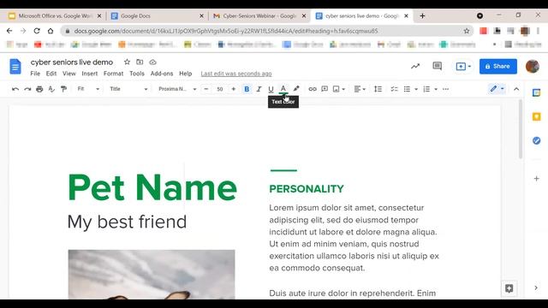The image size is (548, 308).
Task: Open the Tools menu
Action: point(137,74)
